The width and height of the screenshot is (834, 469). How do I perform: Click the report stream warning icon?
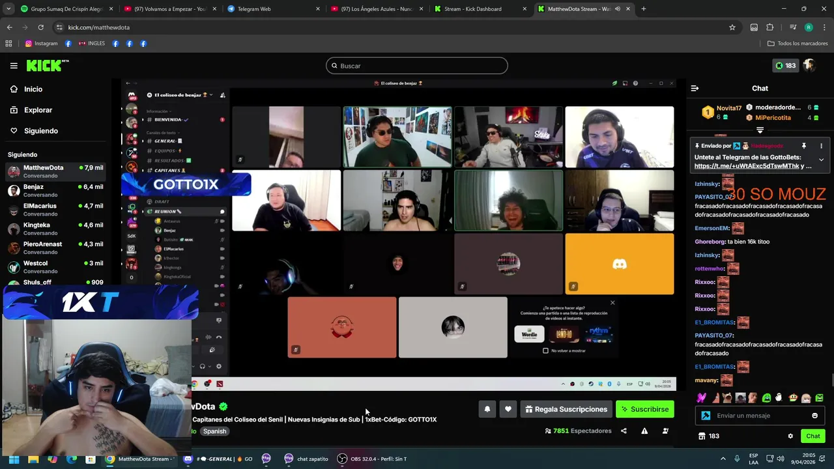644,431
